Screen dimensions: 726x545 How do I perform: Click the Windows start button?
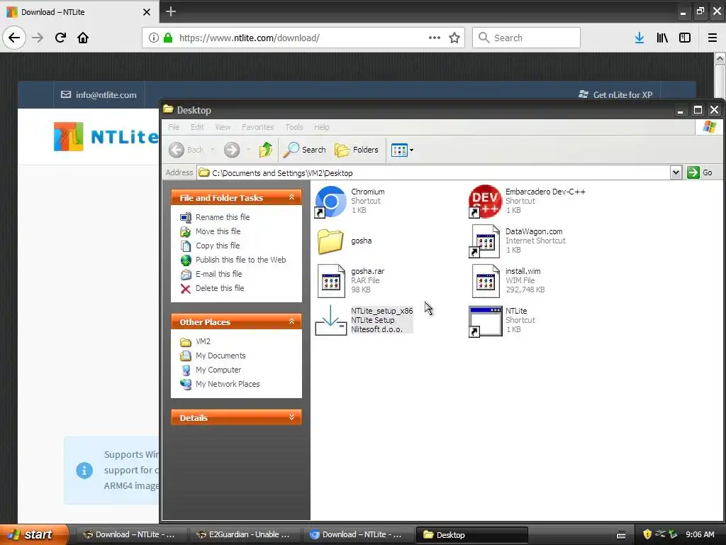(33, 534)
